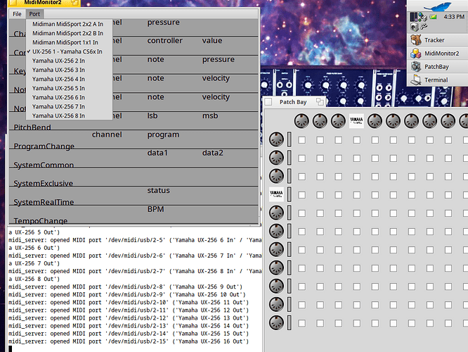Open the speaker volume tray icon
Screen dimensions: 468x352
(x=415, y=27)
